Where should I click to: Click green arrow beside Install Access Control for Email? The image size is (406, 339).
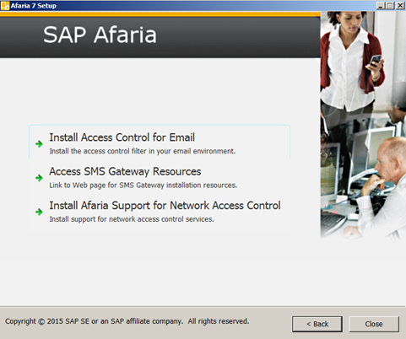(39, 144)
